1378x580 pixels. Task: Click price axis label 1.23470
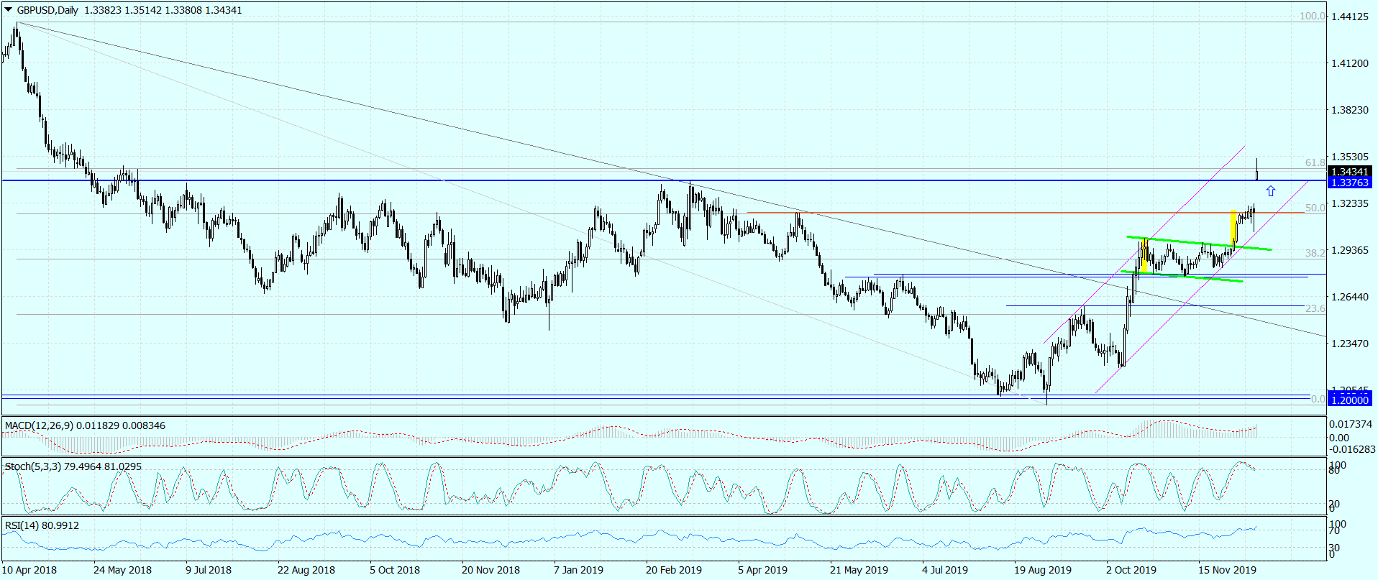1350,344
